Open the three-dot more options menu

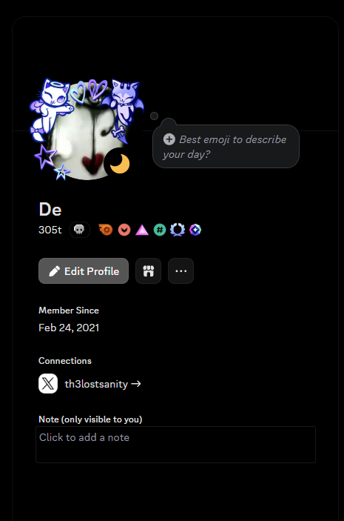tap(181, 271)
